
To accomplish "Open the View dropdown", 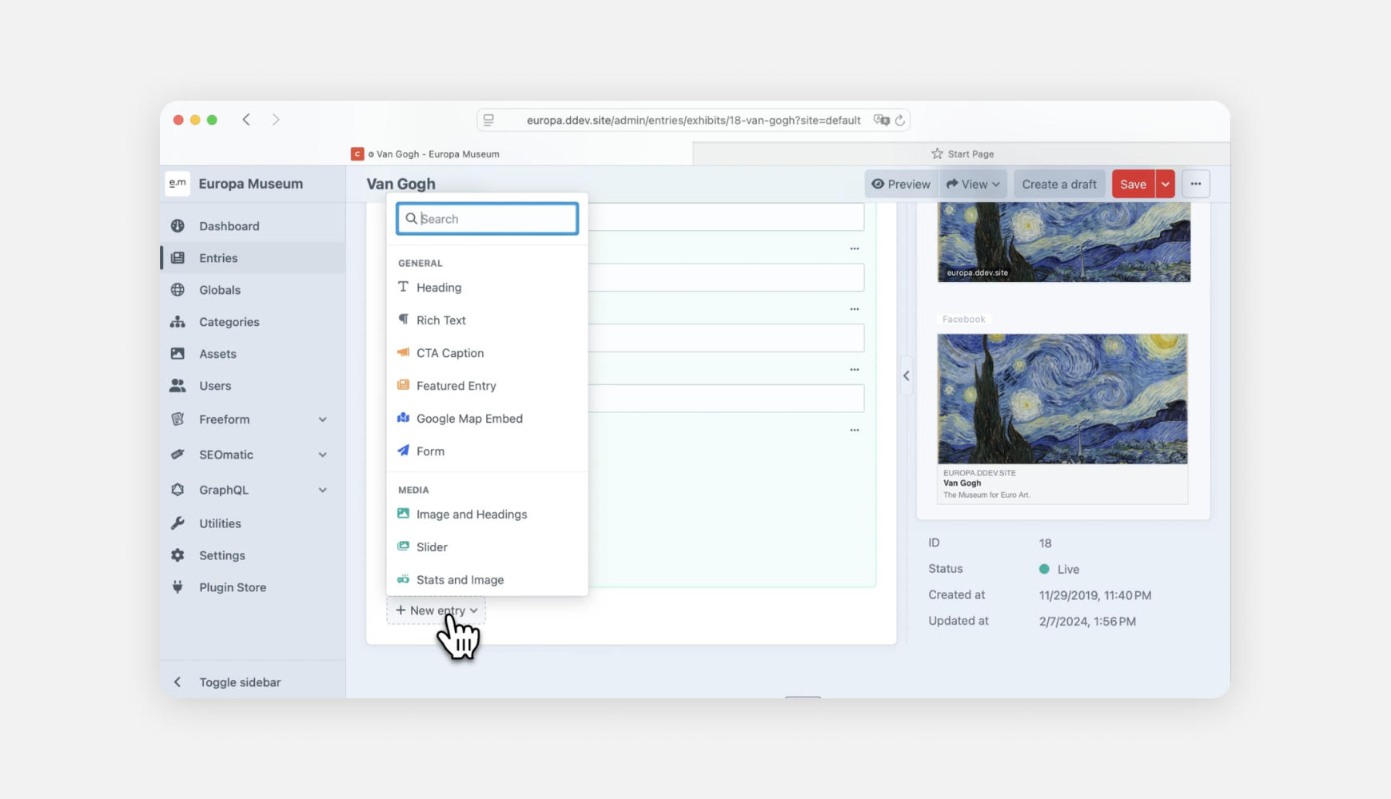I will click(972, 184).
